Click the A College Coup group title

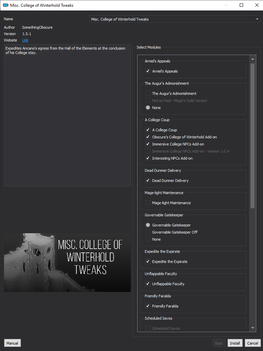[157, 120]
